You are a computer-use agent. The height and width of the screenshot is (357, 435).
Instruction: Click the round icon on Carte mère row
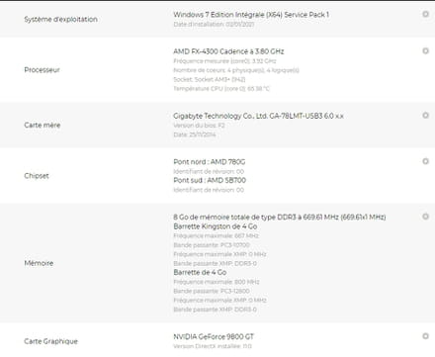pyautogui.click(x=425, y=116)
